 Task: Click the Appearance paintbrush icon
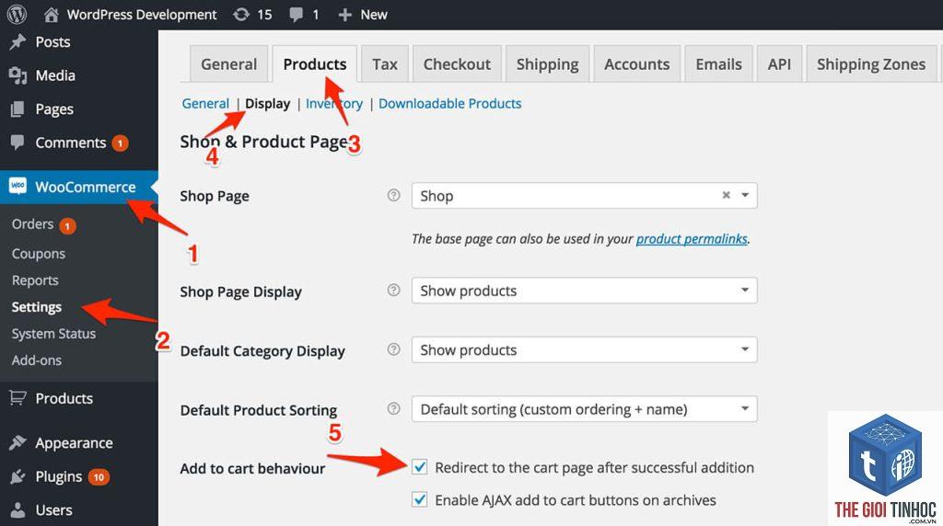[x=18, y=443]
